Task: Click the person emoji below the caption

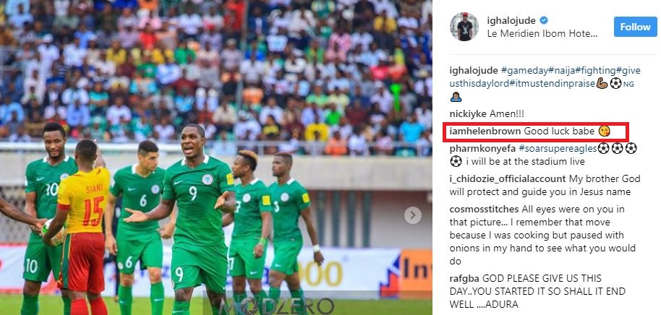Action: tap(456, 97)
